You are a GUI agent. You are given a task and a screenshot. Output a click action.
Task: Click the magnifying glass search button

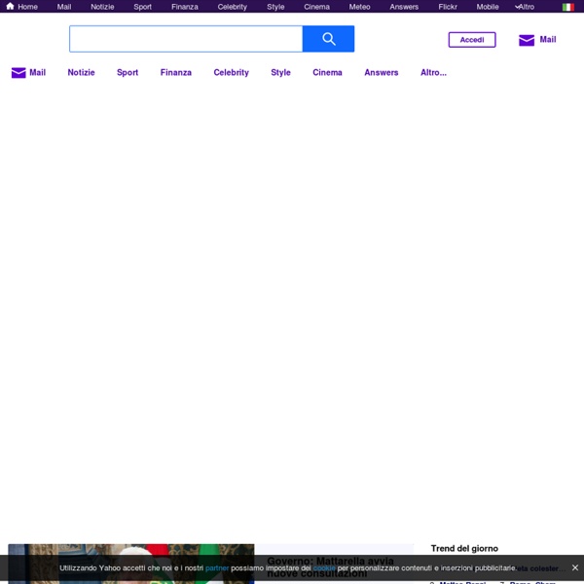tap(328, 39)
